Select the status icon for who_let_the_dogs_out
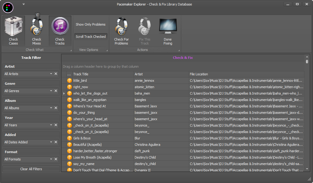Viewport: 313px width, 183px height. coord(70,93)
